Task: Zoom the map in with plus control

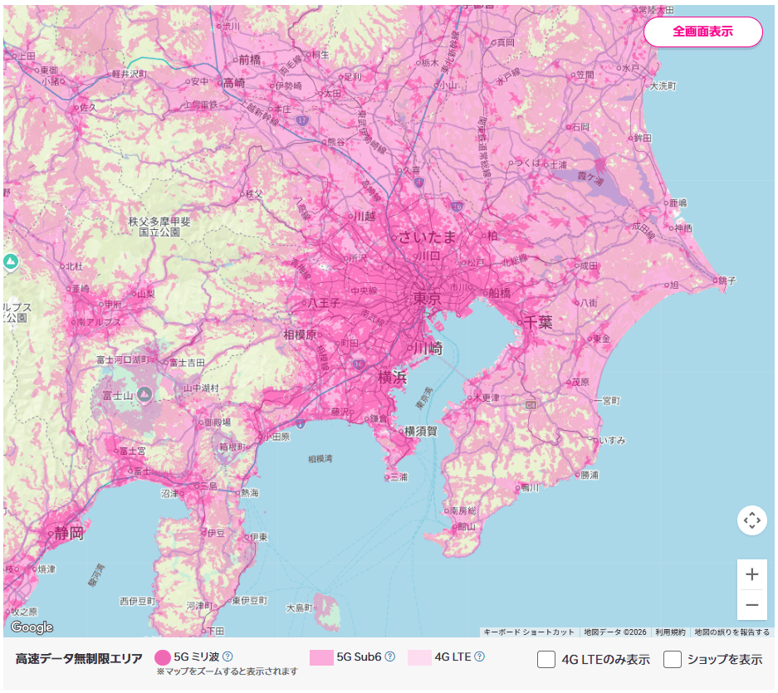Action: tap(752, 574)
